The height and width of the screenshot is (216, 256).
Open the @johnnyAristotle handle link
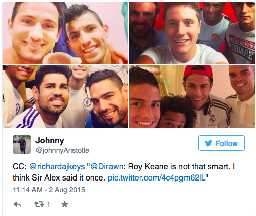click(62, 150)
